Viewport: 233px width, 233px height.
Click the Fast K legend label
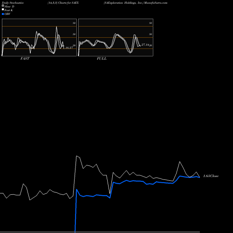(9, 10)
